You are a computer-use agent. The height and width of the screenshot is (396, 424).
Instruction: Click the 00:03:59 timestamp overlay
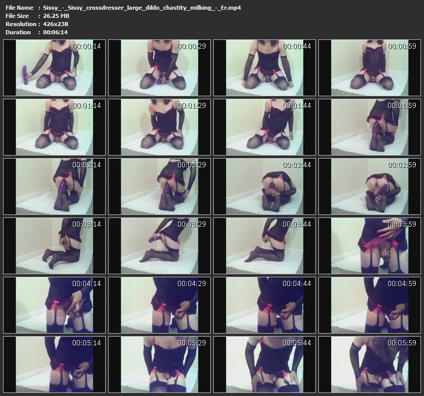pos(401,224)
